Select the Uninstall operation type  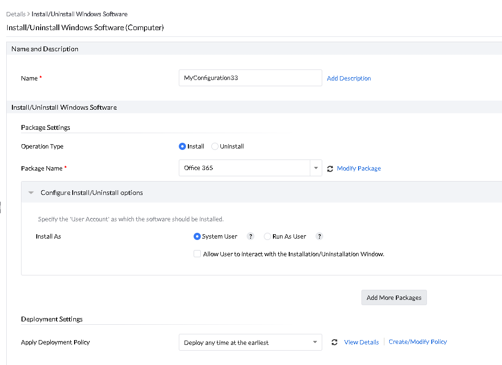(215, 147)
